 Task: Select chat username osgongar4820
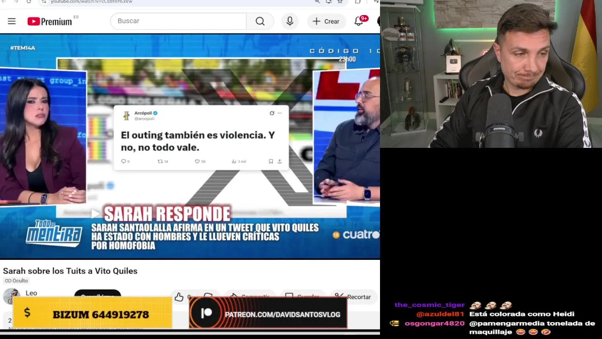pos(435,323)
